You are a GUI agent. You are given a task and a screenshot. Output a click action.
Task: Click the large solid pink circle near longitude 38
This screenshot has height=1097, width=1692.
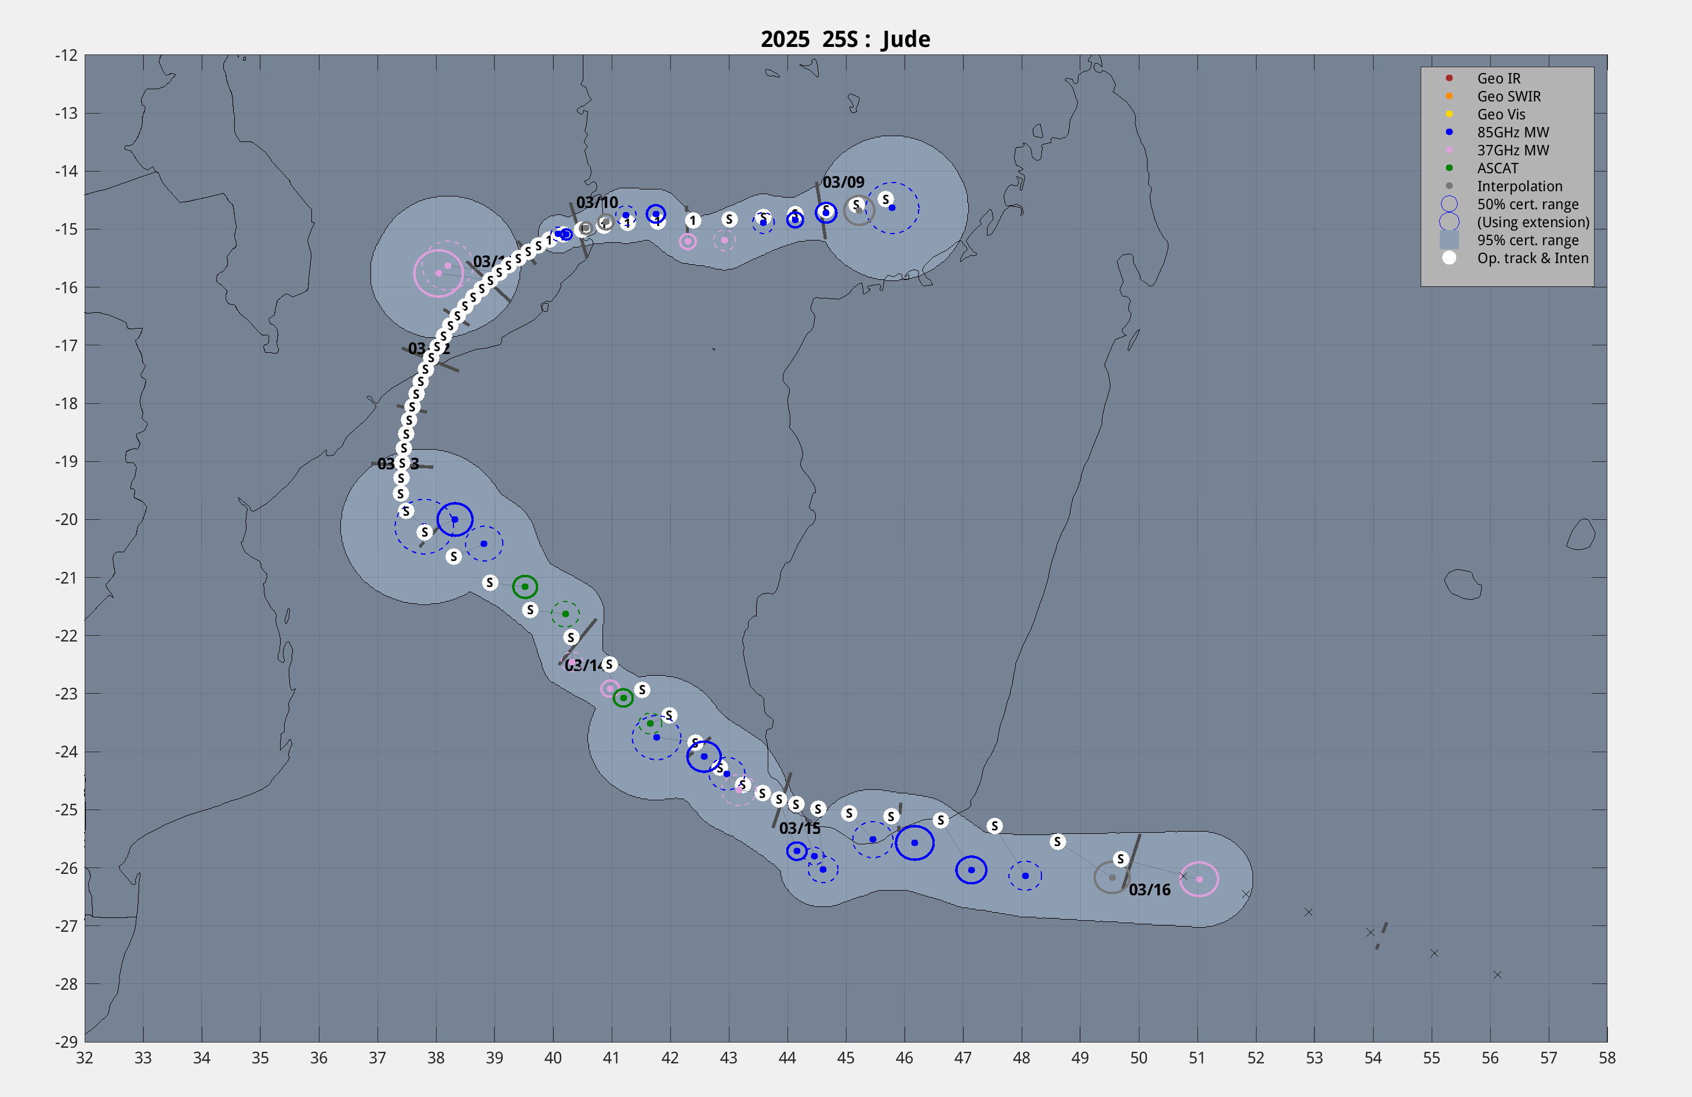(x=438, y=273)
